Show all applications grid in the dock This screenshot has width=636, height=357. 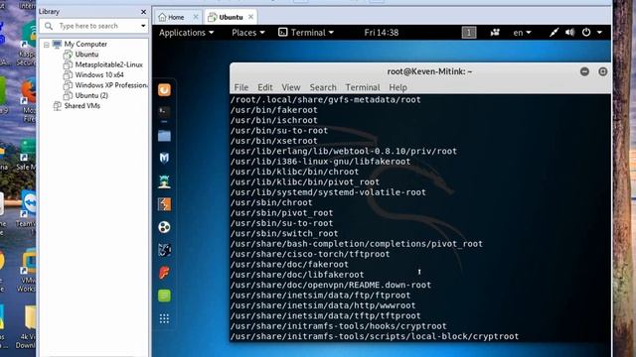pyautogui.click(x=164, y=318)
